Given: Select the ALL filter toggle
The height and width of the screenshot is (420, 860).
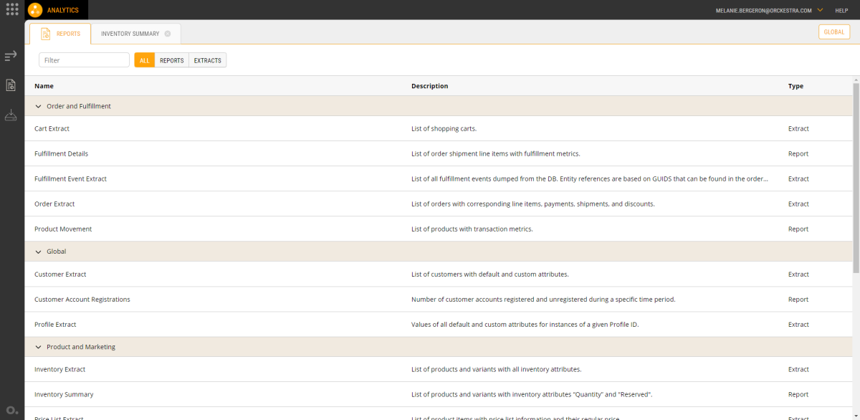Looking at the screenshot, I should (144, 60).
